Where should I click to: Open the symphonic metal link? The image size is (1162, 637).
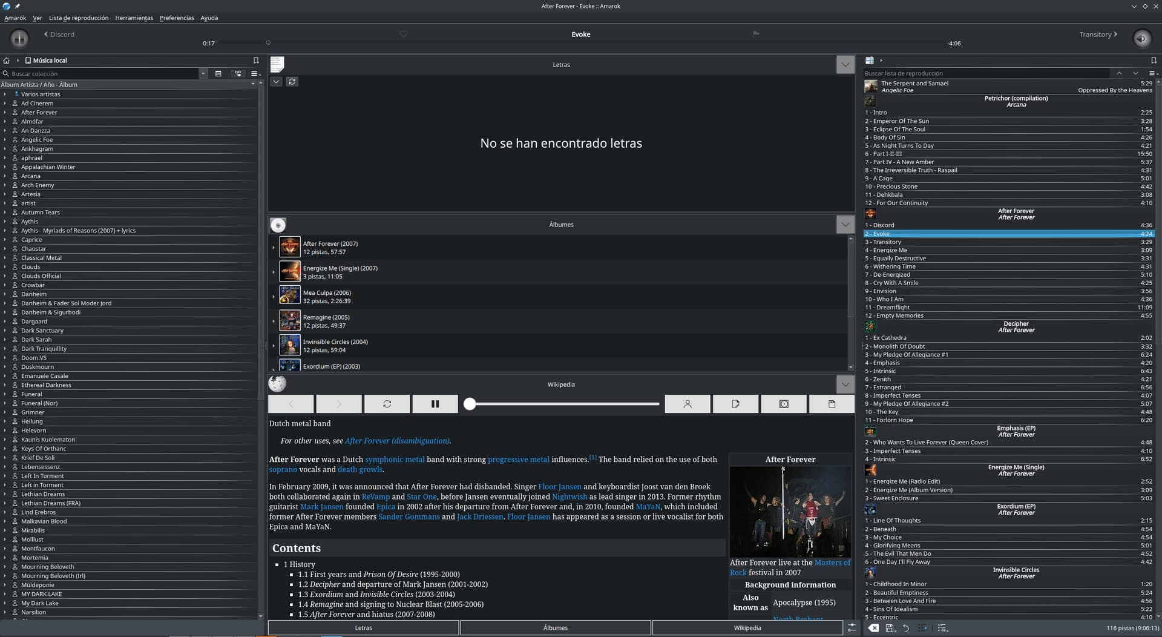click(395, 460)
